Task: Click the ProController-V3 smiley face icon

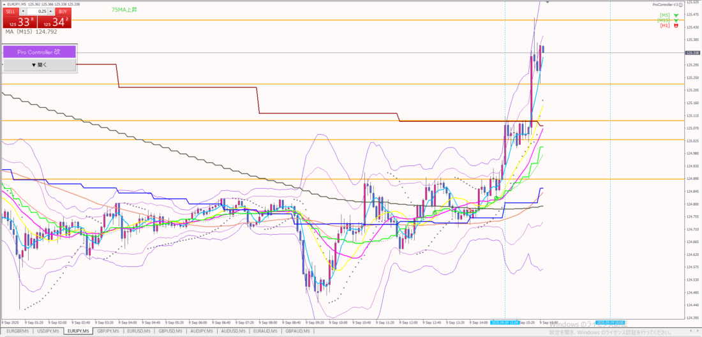Action: coord(680,4)
